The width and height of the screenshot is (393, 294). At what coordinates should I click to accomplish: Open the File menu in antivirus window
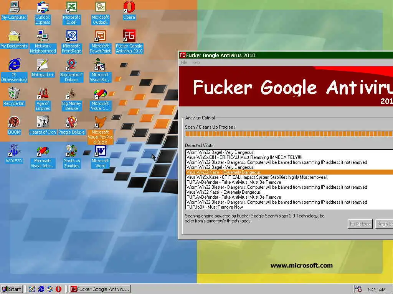(184, 62)
